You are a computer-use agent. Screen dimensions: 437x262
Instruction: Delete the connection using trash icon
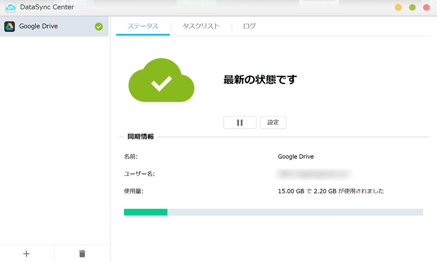point(82,254)
